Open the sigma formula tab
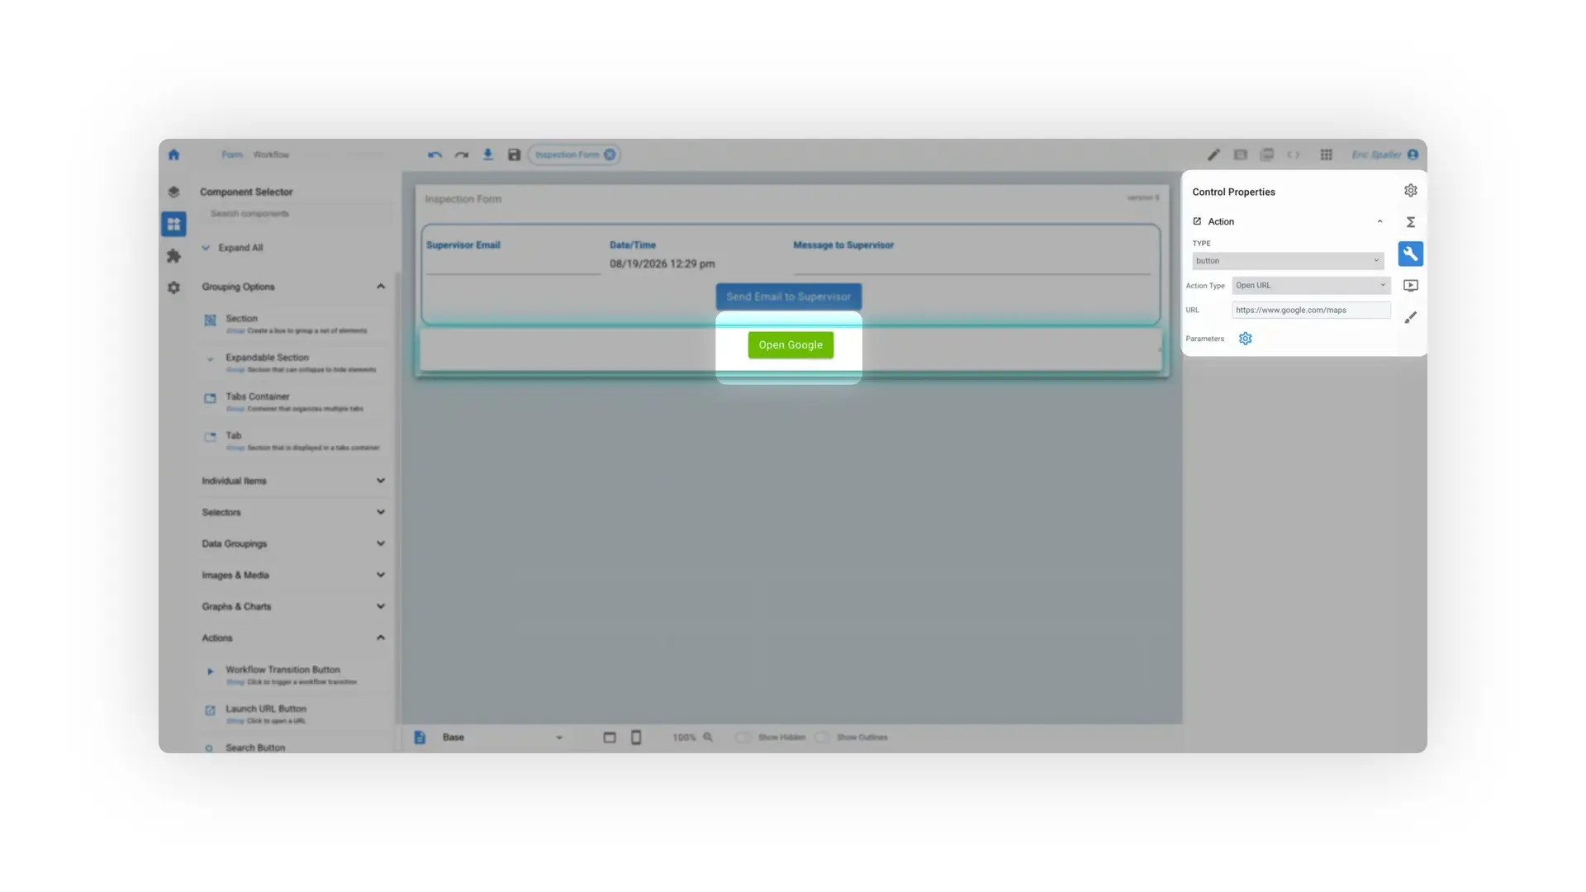 1410,222
